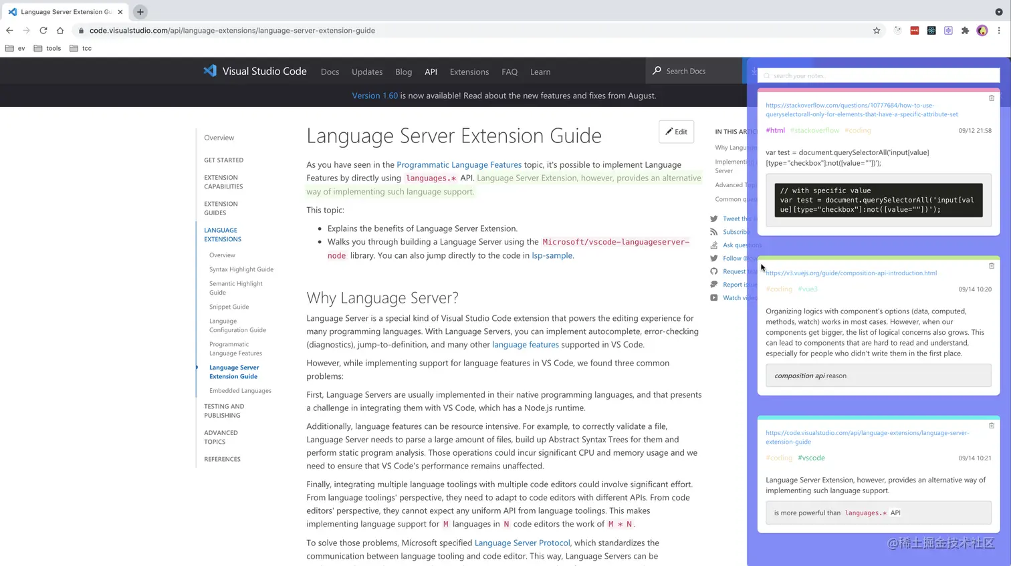
Task: Open Snippet Guide in the sidebar
Action: (x=229, y=307)
